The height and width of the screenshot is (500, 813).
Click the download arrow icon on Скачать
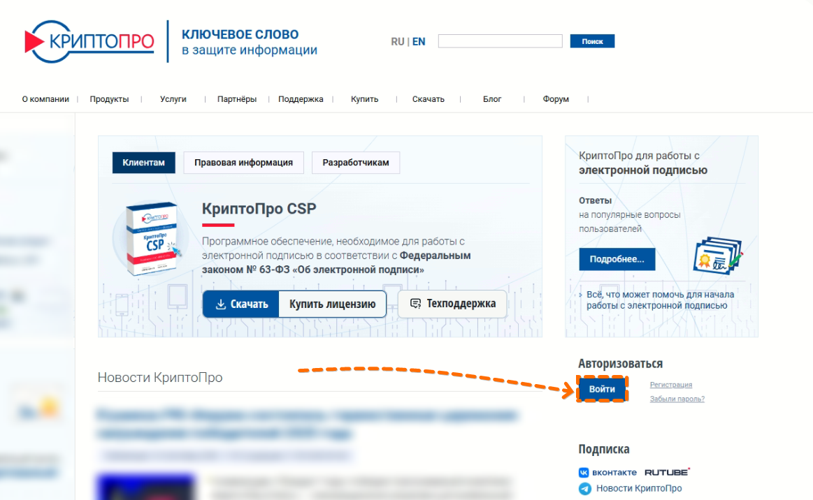click(220, 304)
